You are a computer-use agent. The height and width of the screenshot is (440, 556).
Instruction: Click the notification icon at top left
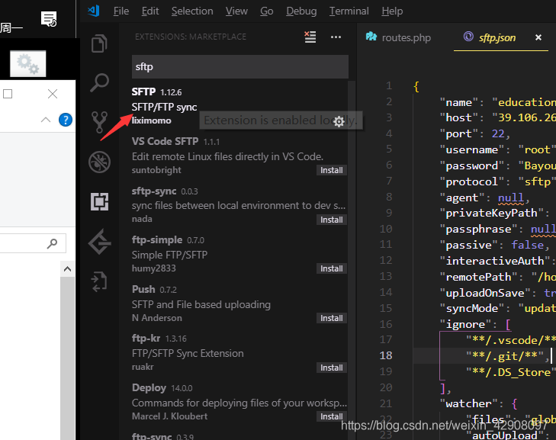[49, 19]
